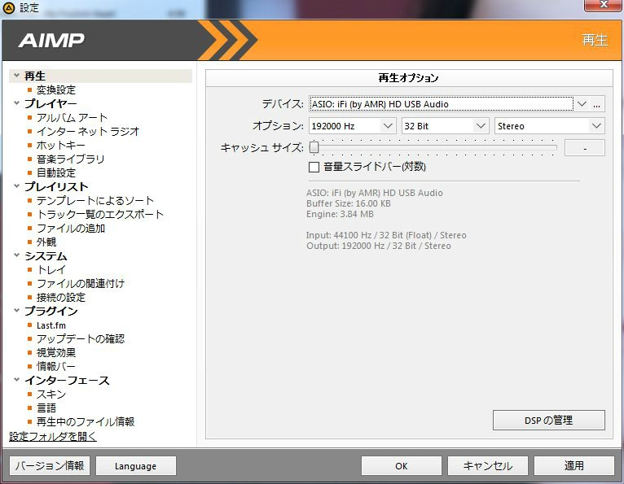Open the 32 Bit depth dropdown
The height and width of the screenshot is (484, 624).
481,126
